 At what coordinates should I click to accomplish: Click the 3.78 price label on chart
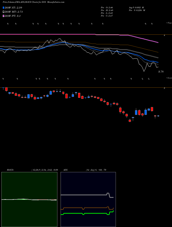click(161, 72)
